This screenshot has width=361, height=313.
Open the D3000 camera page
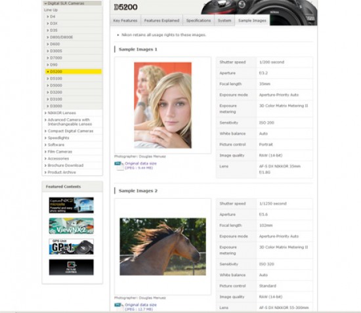pos(56,106)
